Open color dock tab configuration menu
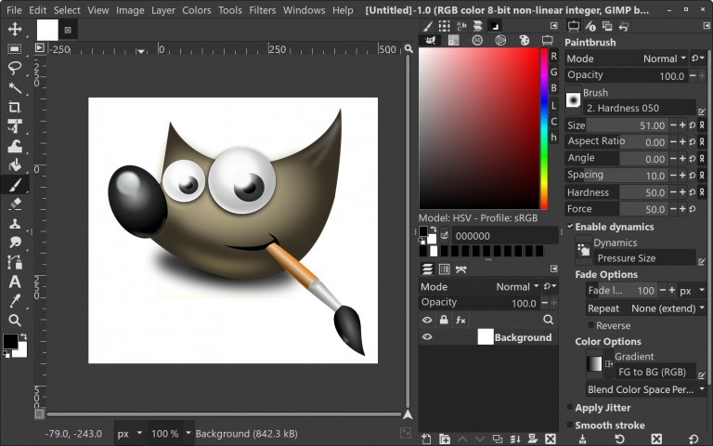713x446 pixels. click(554, 26)
